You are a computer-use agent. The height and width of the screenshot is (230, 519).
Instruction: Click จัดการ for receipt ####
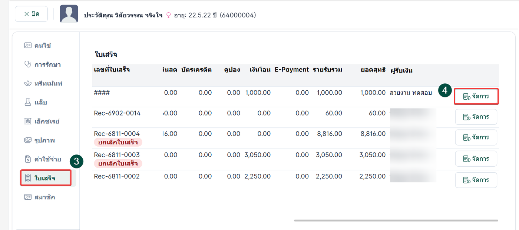point(476,96)
